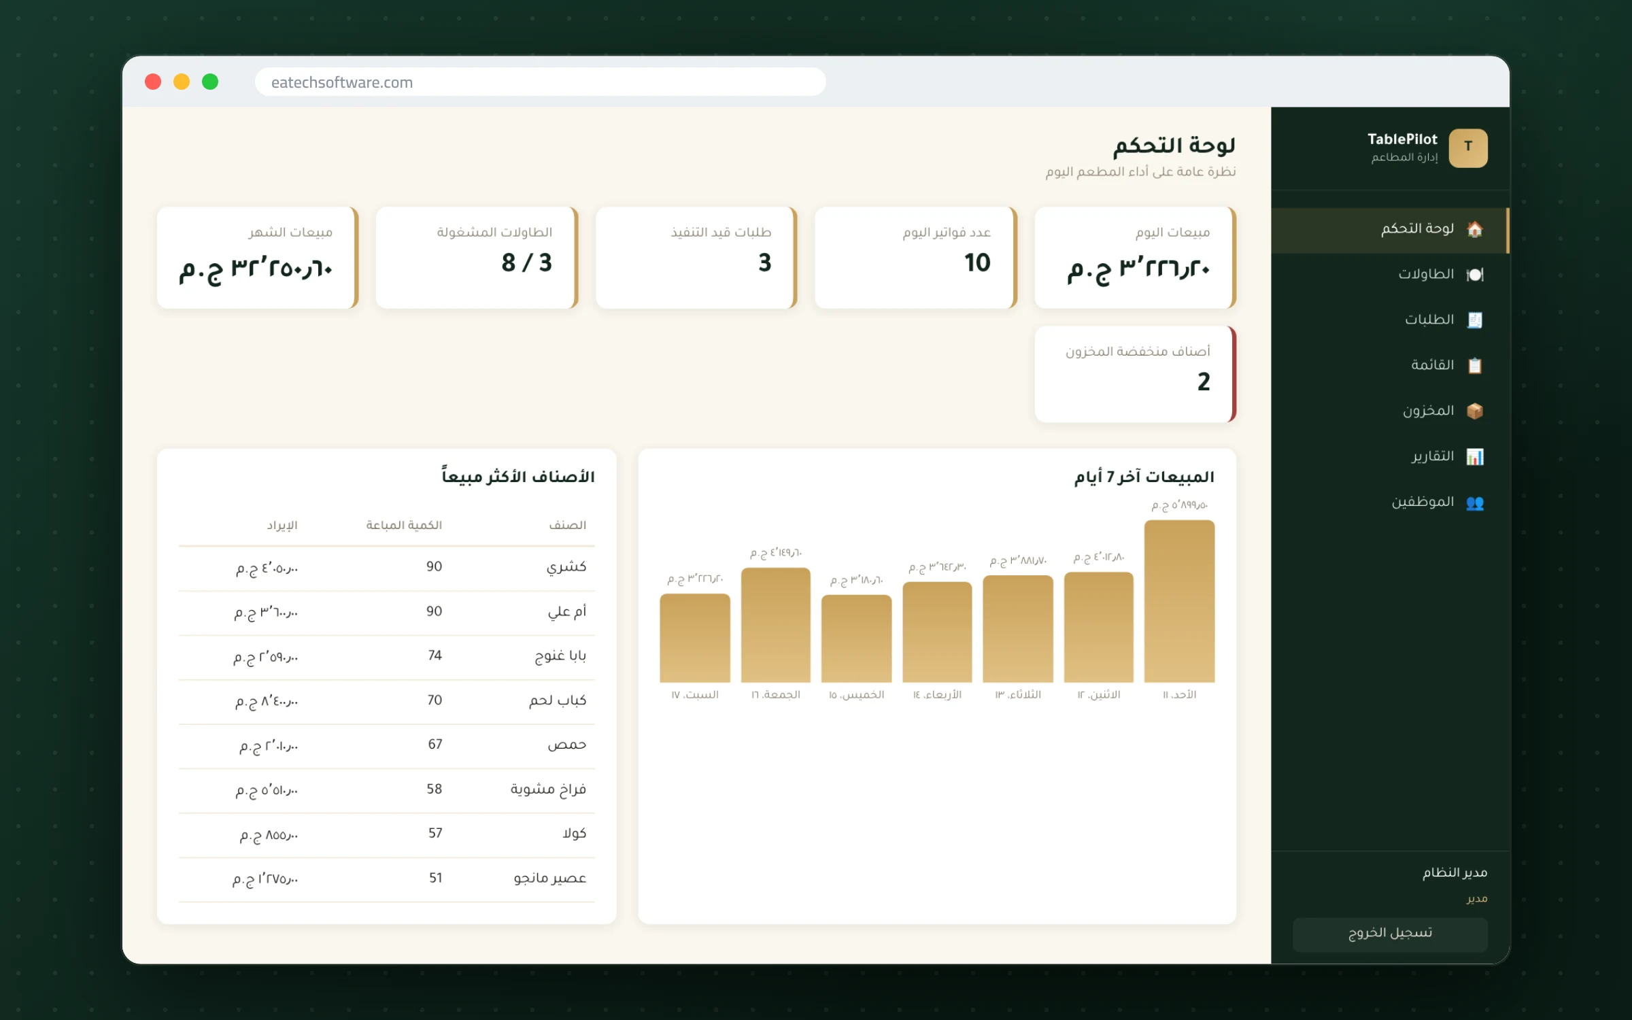The width and height of the screenshot is (1632, 1020).
Task: Click the الخميس ١٥ chart bar
Action: coord(856,639)
